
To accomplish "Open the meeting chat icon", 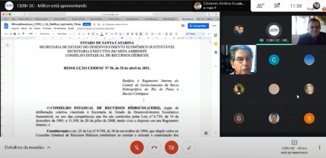I will tap(277, 6).
